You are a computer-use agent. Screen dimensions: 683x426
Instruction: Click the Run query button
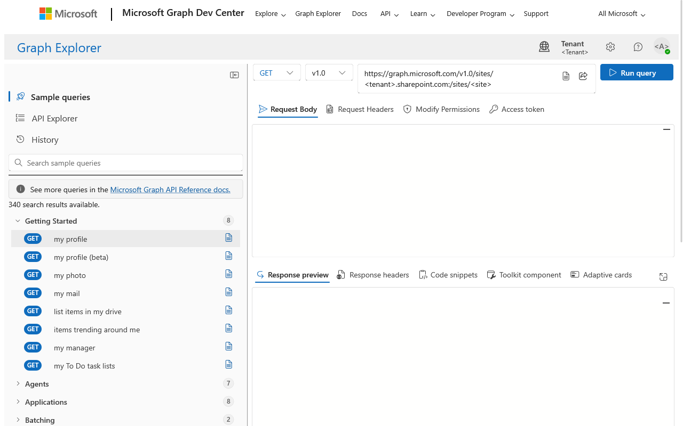637,73
